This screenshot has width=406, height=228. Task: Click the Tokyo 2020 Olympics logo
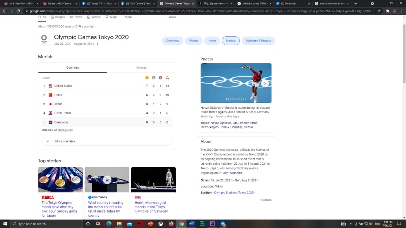pos(44,39)
